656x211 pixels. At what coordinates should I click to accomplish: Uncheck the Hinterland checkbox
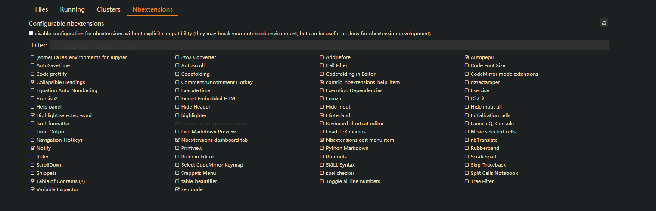[x=322, y=115]
